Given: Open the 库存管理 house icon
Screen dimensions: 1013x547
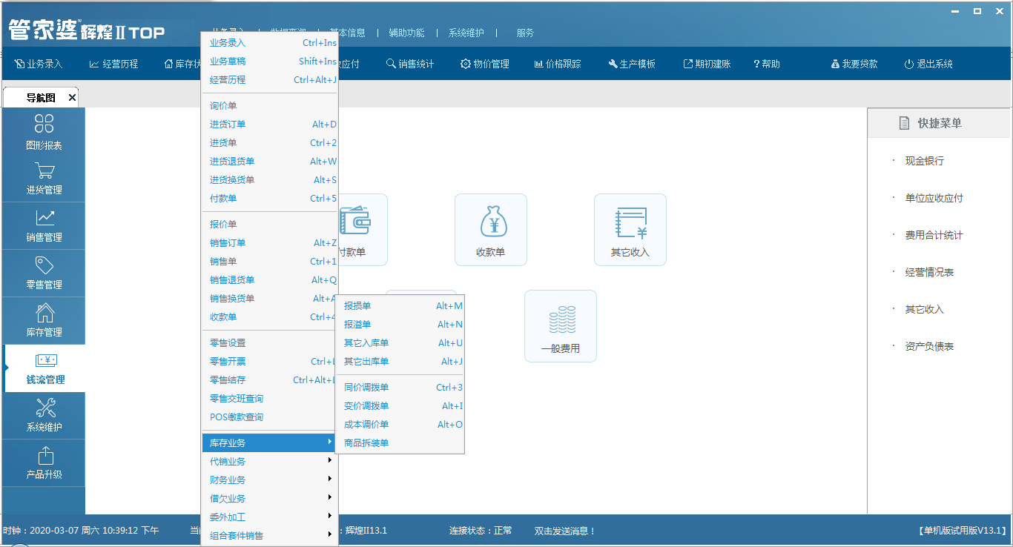Looking at the screenshot, I should pyautogui.click(x=44, y=313).
